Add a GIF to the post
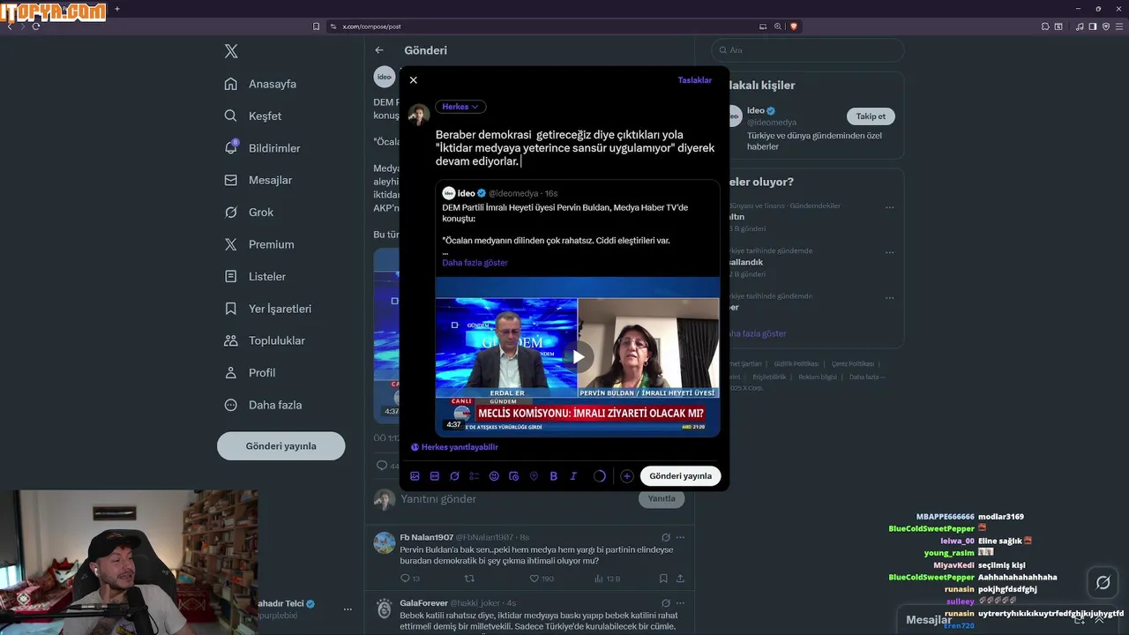1129x635 pixels. click(435, 476)
